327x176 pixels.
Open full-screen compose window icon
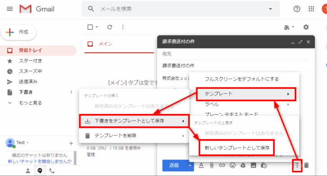point(300,42)
